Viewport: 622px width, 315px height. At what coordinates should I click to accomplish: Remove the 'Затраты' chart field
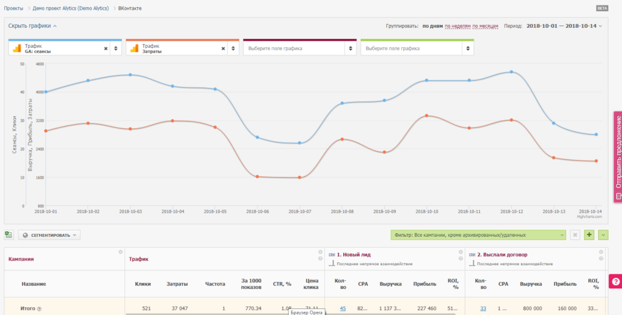coord(223,48)
